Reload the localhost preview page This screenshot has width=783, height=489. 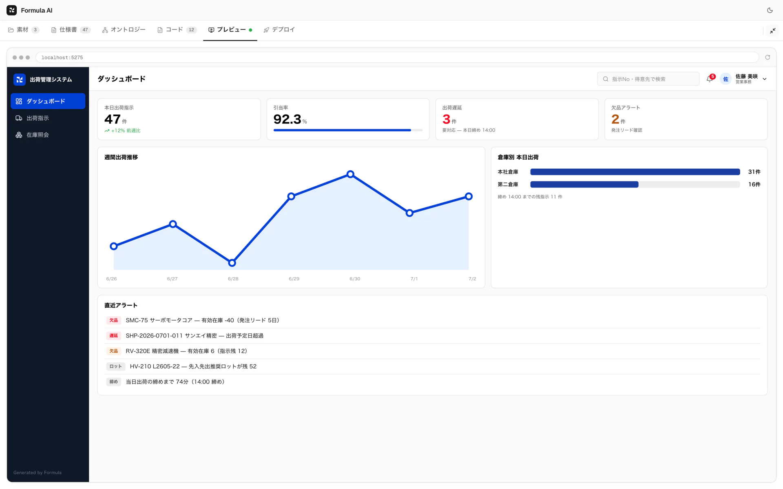[x=768, y=57]
